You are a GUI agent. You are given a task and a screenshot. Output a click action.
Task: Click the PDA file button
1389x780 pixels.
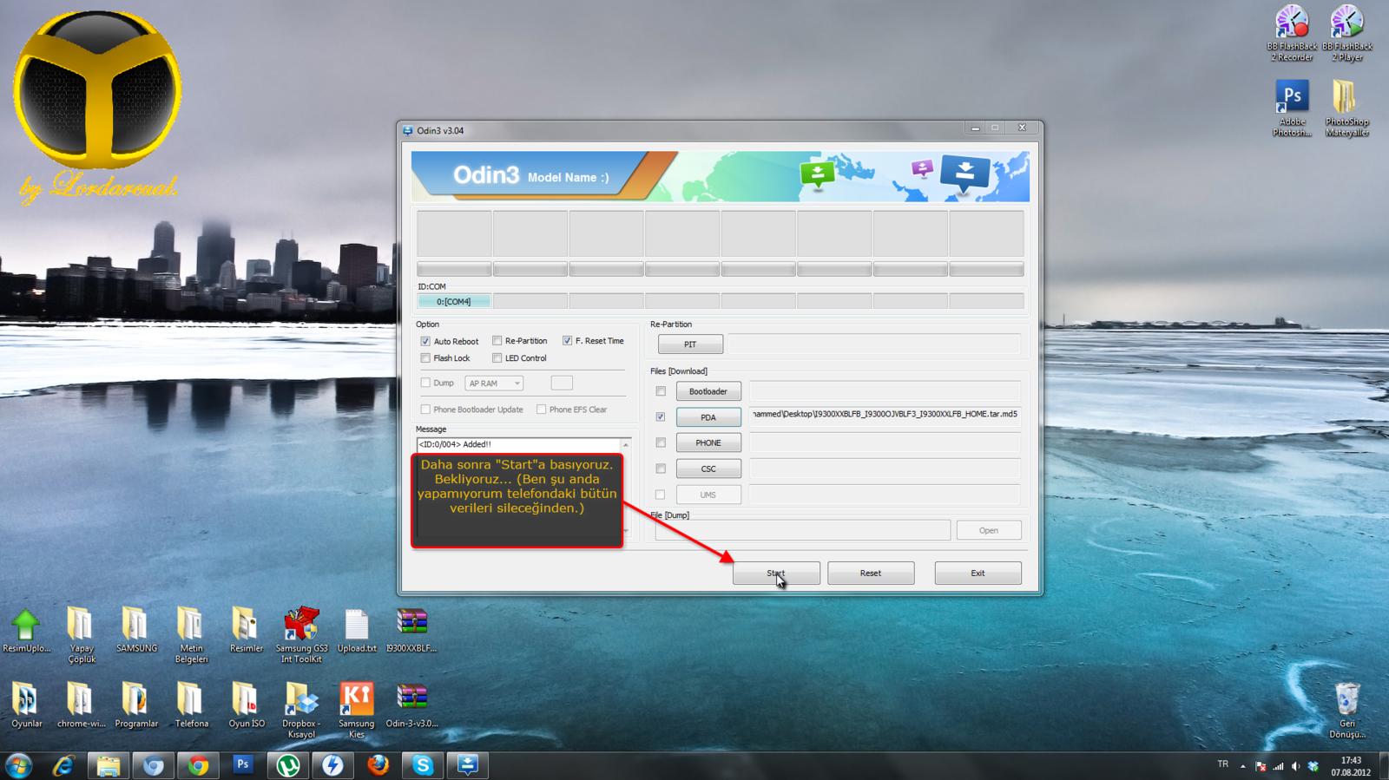(708, 417)
